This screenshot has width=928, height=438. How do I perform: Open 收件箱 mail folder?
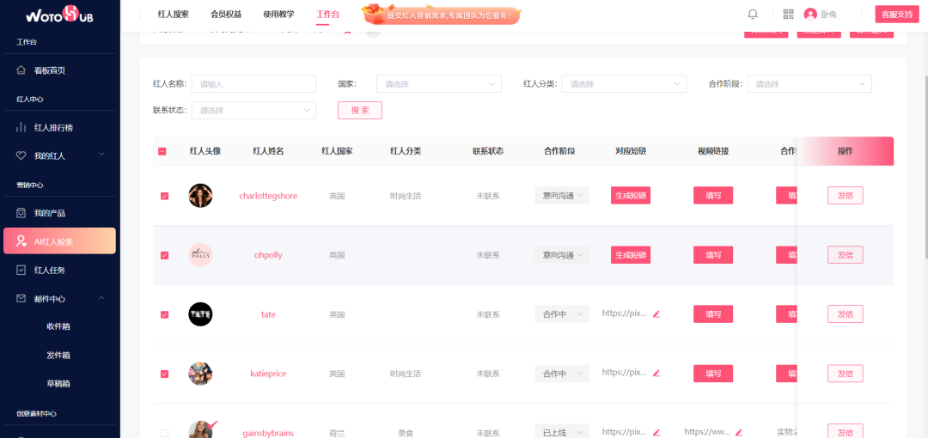pyautogui.click(x=58, y=326)
